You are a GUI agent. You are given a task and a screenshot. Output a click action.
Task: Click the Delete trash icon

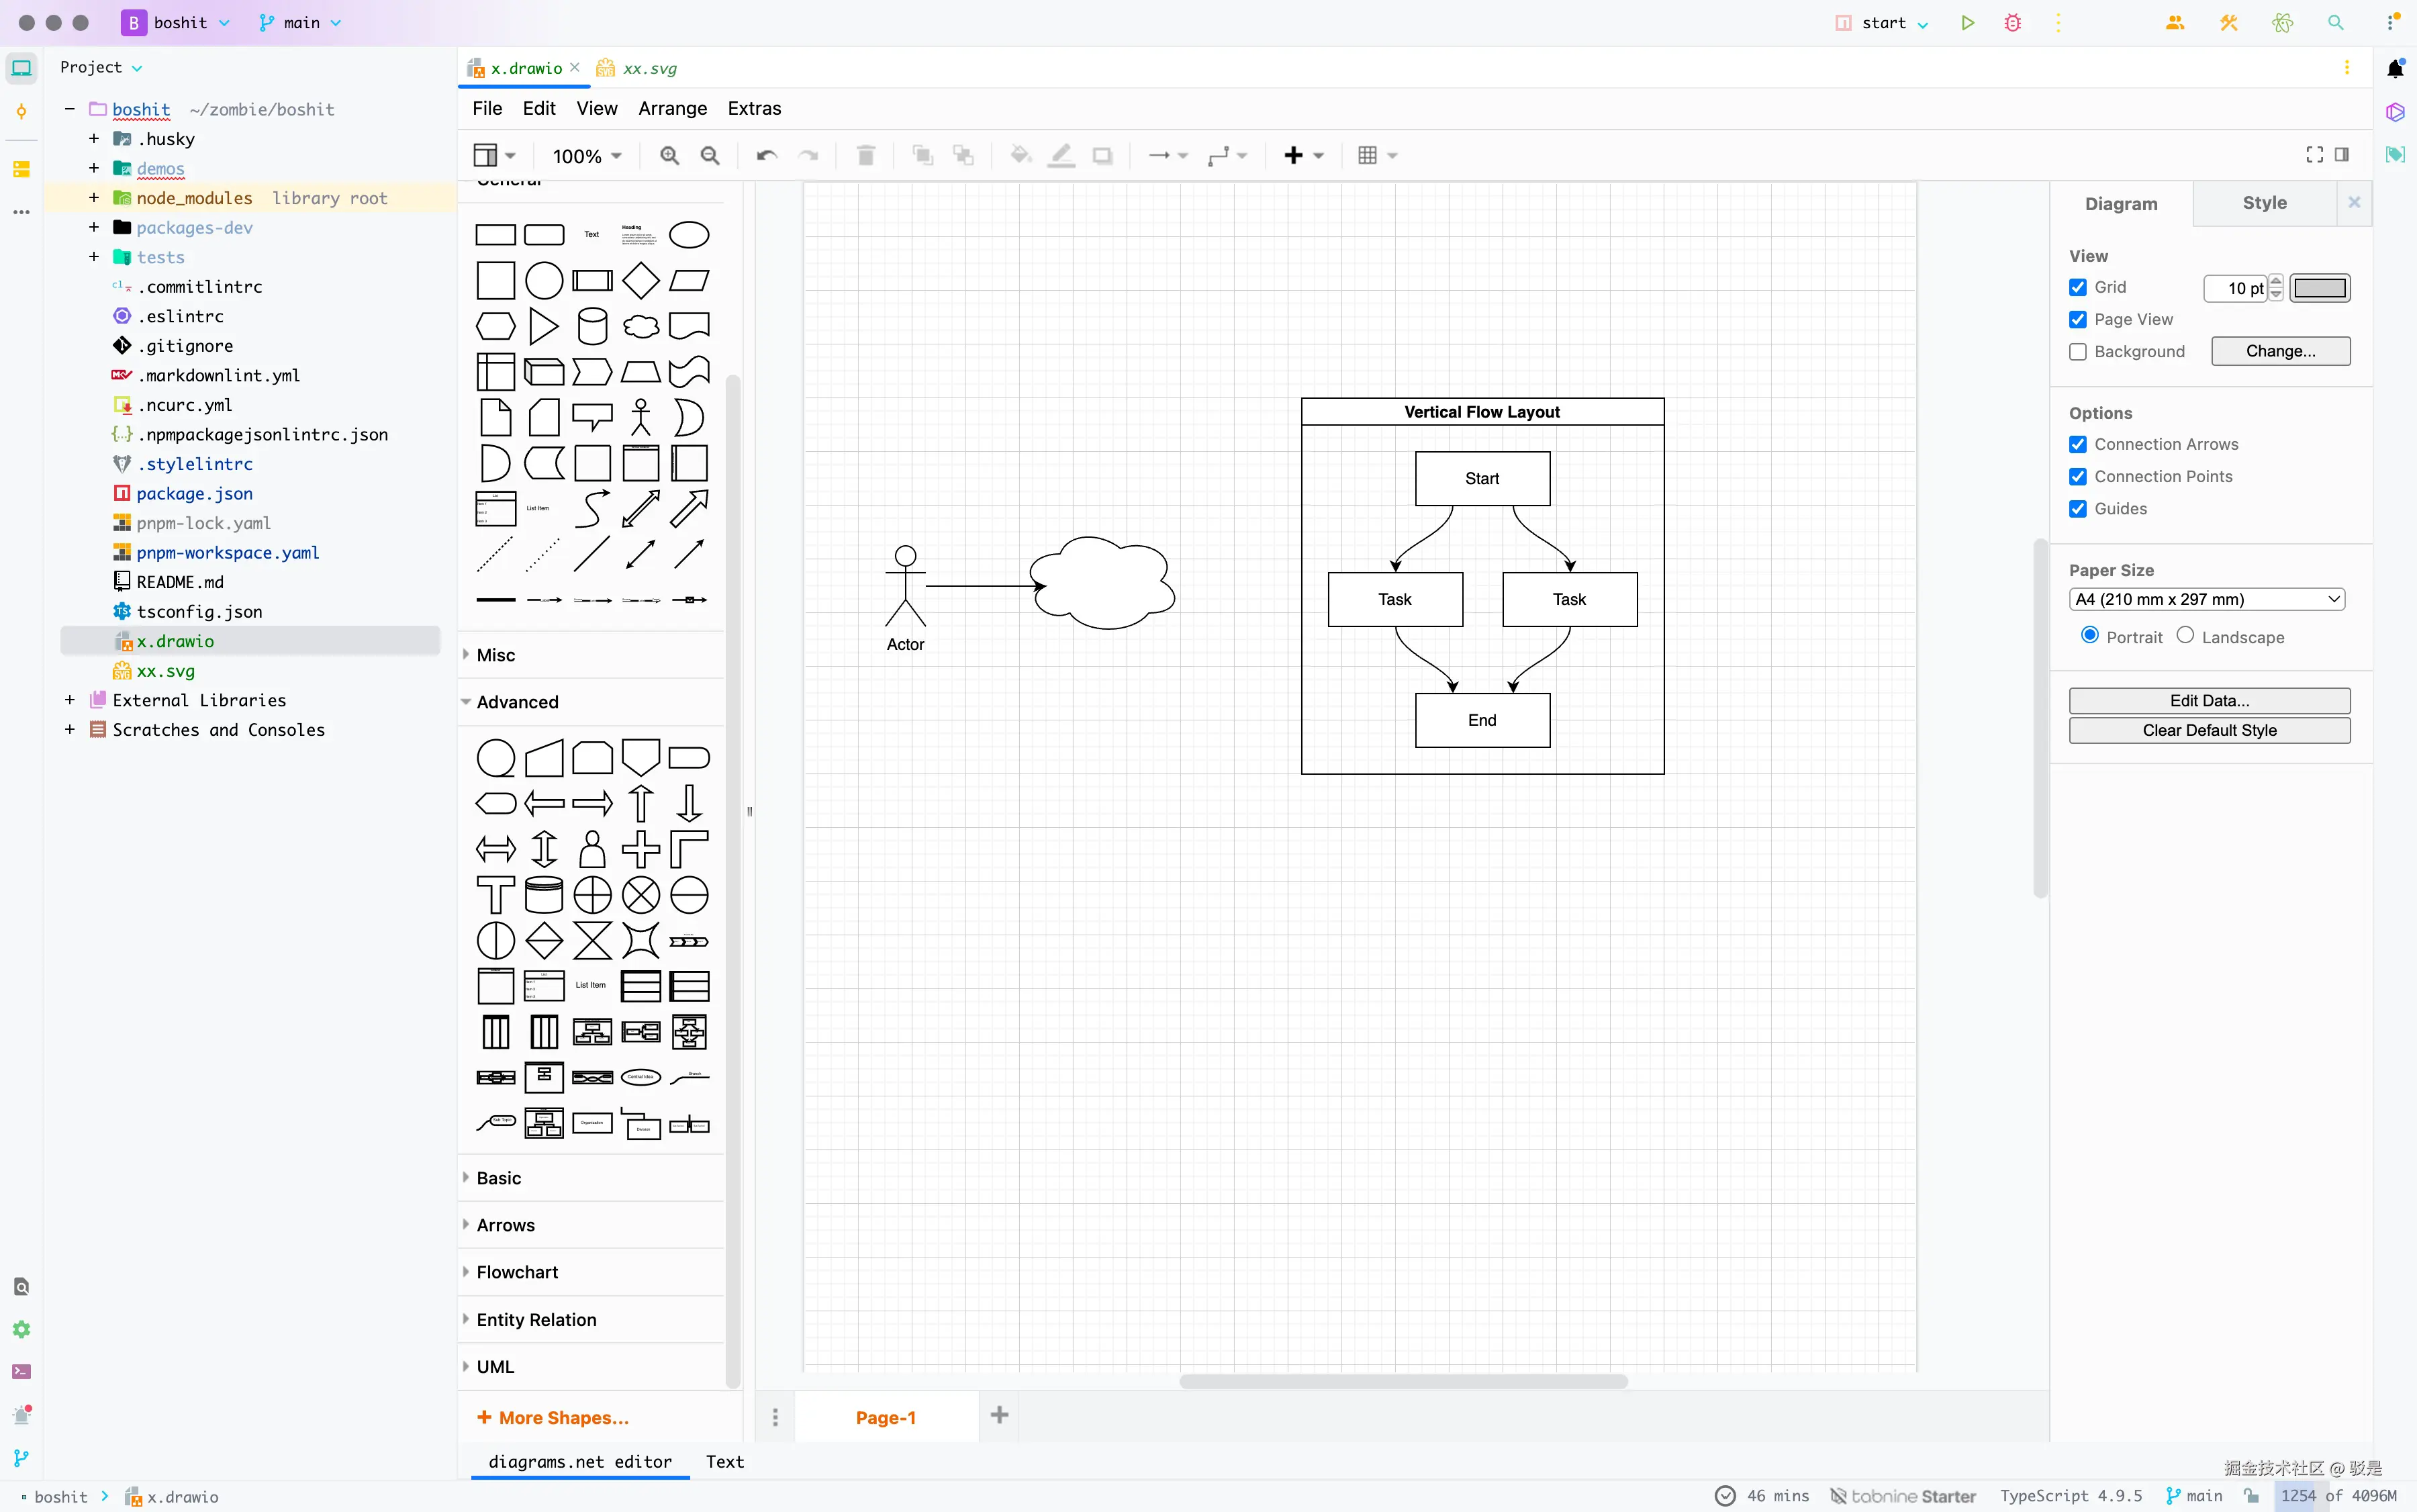tap(866, 156)
